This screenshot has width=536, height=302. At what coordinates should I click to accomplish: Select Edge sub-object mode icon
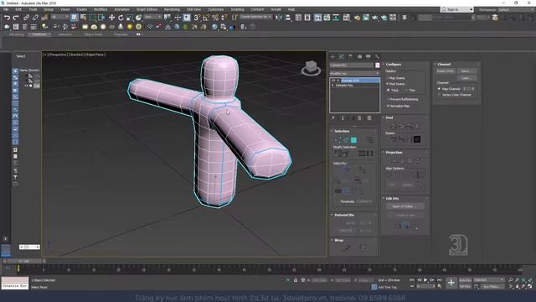pyautogui.click(x=346, y=140)
